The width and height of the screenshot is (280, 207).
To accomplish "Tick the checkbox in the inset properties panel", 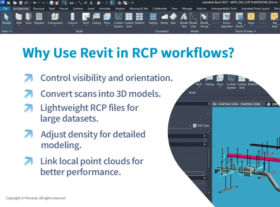I will (x=205, y=140).
